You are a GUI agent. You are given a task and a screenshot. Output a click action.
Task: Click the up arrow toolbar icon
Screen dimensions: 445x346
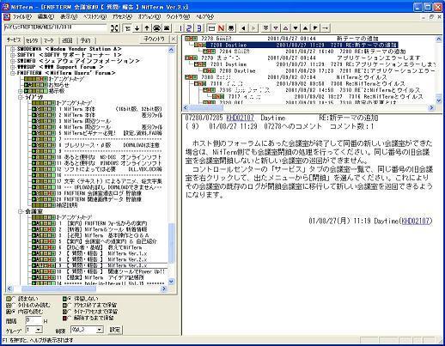(x=147, y=28)
